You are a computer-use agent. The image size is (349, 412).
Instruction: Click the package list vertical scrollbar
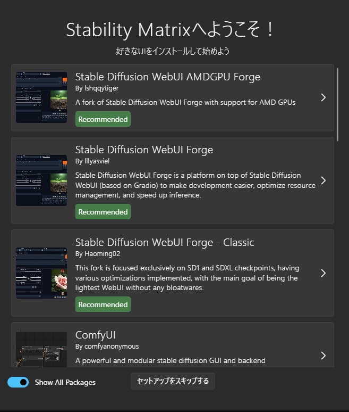click(337, 104)
